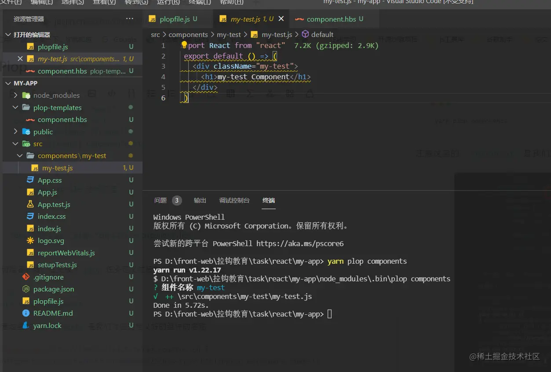Image resolution: width=551 pixels, height=372 pixels.
Task: Click the logo.svg image icon
Action: (30, 240)
